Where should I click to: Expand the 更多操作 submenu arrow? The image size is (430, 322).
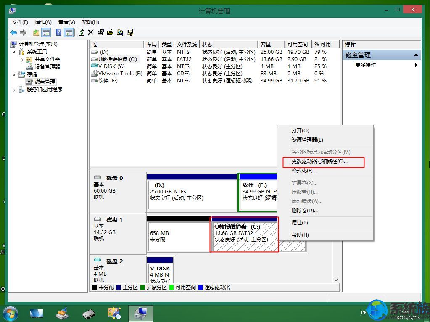(x=416, y=65)
